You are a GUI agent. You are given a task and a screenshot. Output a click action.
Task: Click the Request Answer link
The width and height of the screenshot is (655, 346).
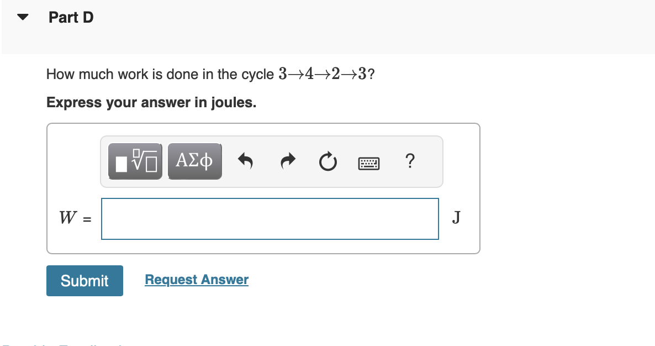(x=196, y=279)
